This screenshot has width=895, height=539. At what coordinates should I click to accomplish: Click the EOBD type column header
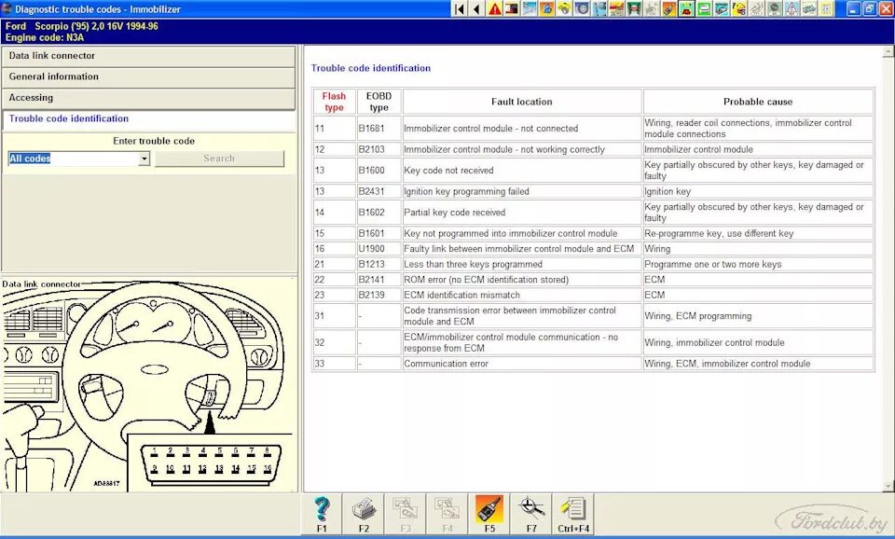[x=379, y=102]
